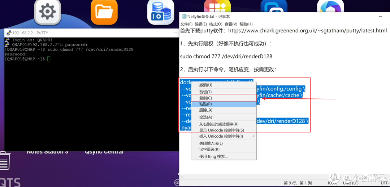This screenshot has height=187, width=390.
Task: Open the 帮助(H) menu in Notepad
Action: pos(246,24)
